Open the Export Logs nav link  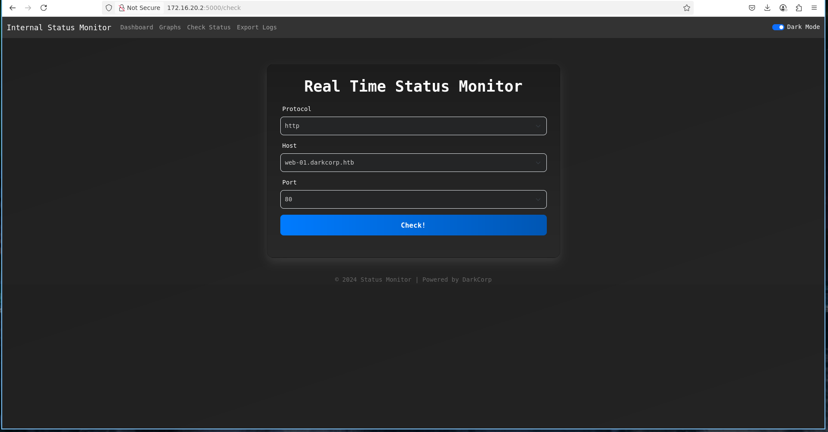click(x=257, y=27)
